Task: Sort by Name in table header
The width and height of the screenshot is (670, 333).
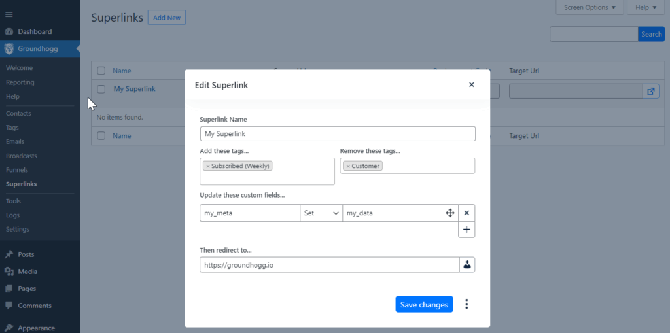Action: click(x=122, y=71)
